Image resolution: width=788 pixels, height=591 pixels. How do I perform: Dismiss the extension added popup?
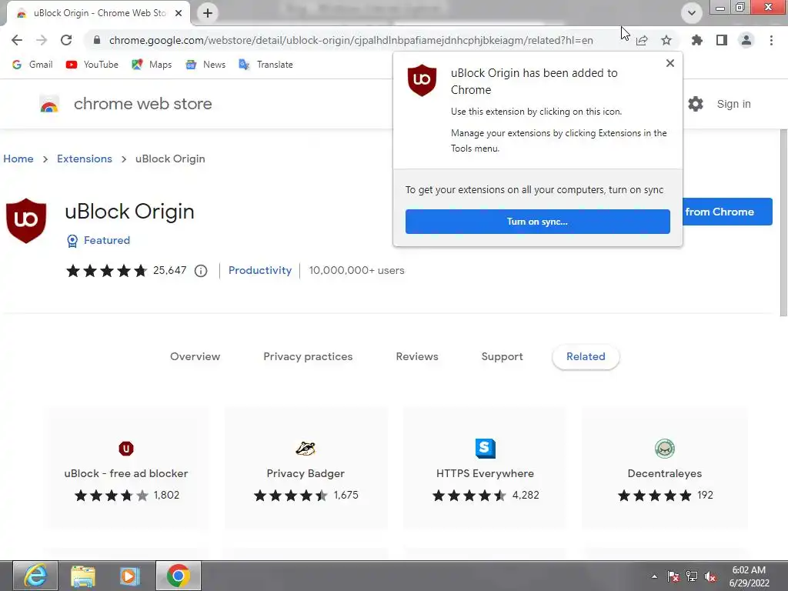670,63
